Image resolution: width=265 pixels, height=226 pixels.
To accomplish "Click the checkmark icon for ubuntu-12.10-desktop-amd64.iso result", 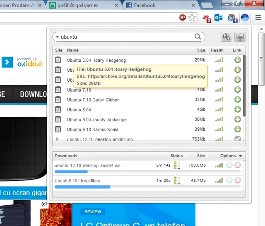I will pyautogui.click(x=237, y=139).
